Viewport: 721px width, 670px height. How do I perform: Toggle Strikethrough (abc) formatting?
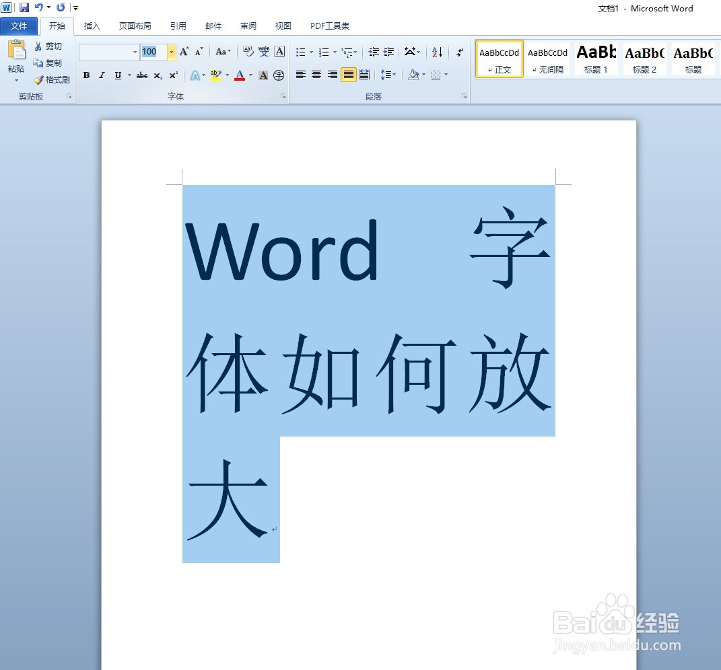pos(142,75)
